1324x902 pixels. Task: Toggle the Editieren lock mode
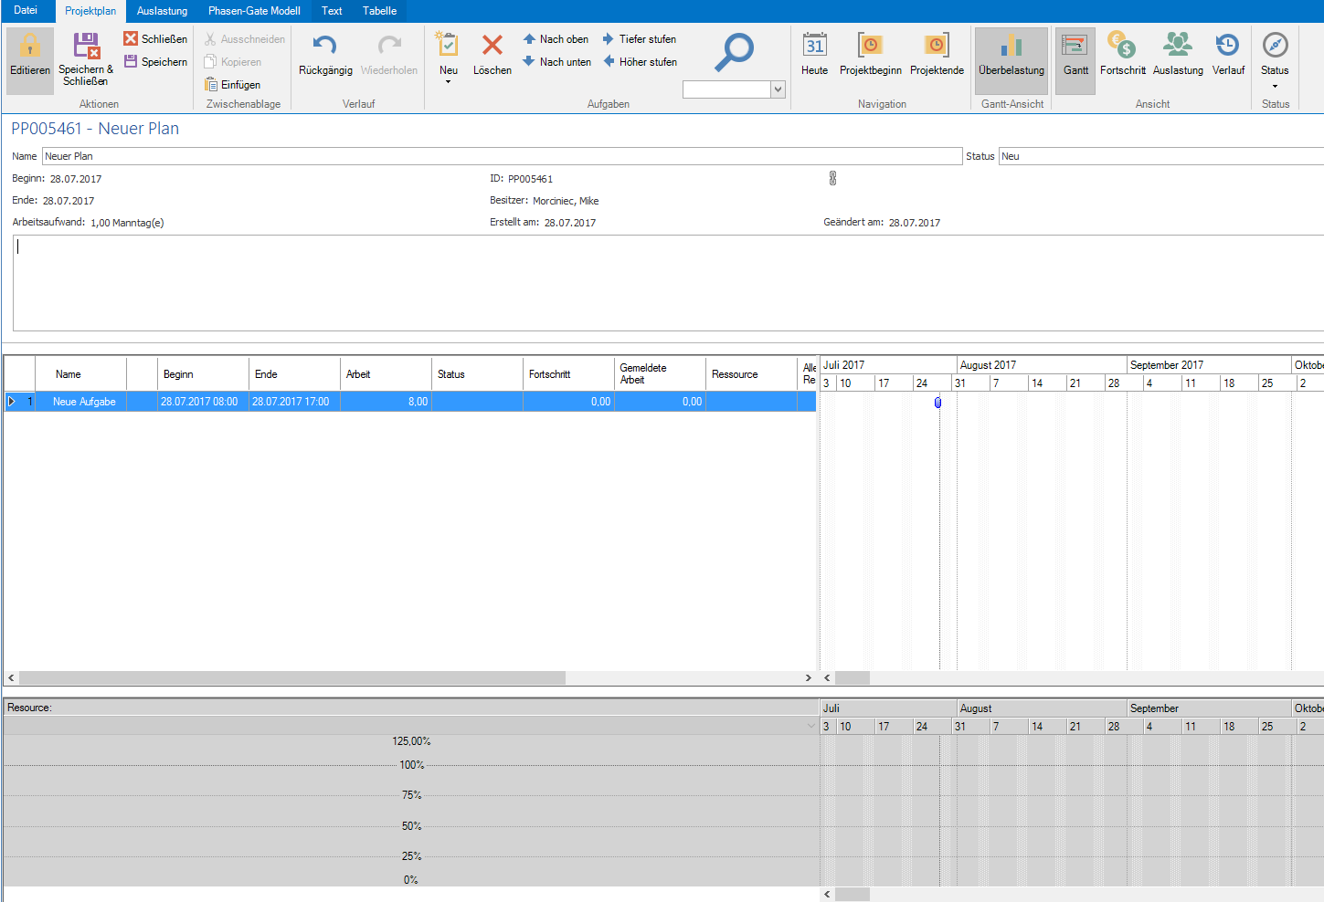click(30, 47)
